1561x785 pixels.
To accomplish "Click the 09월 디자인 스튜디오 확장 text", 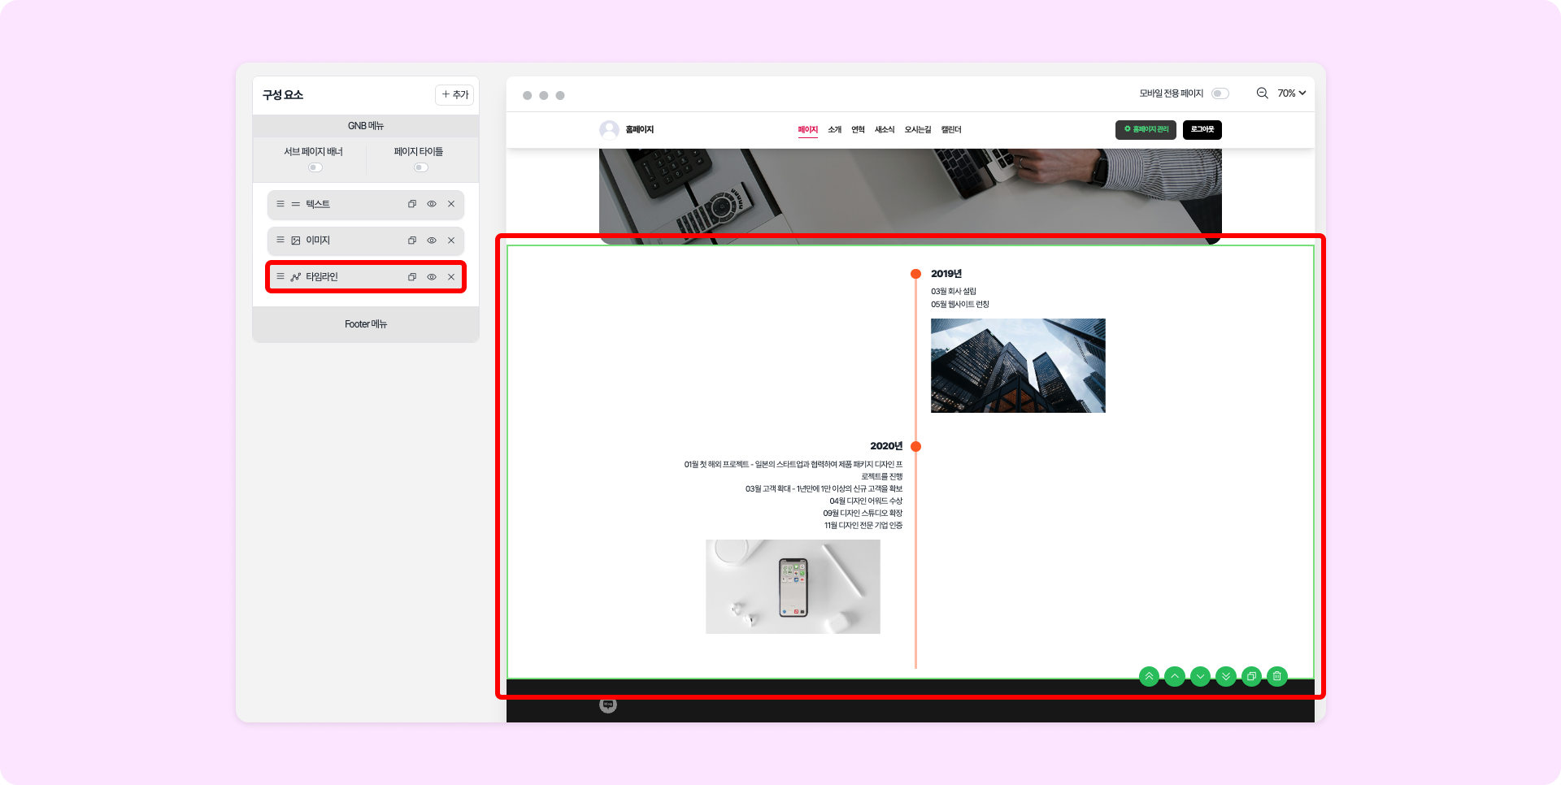I will click(863, 514).
